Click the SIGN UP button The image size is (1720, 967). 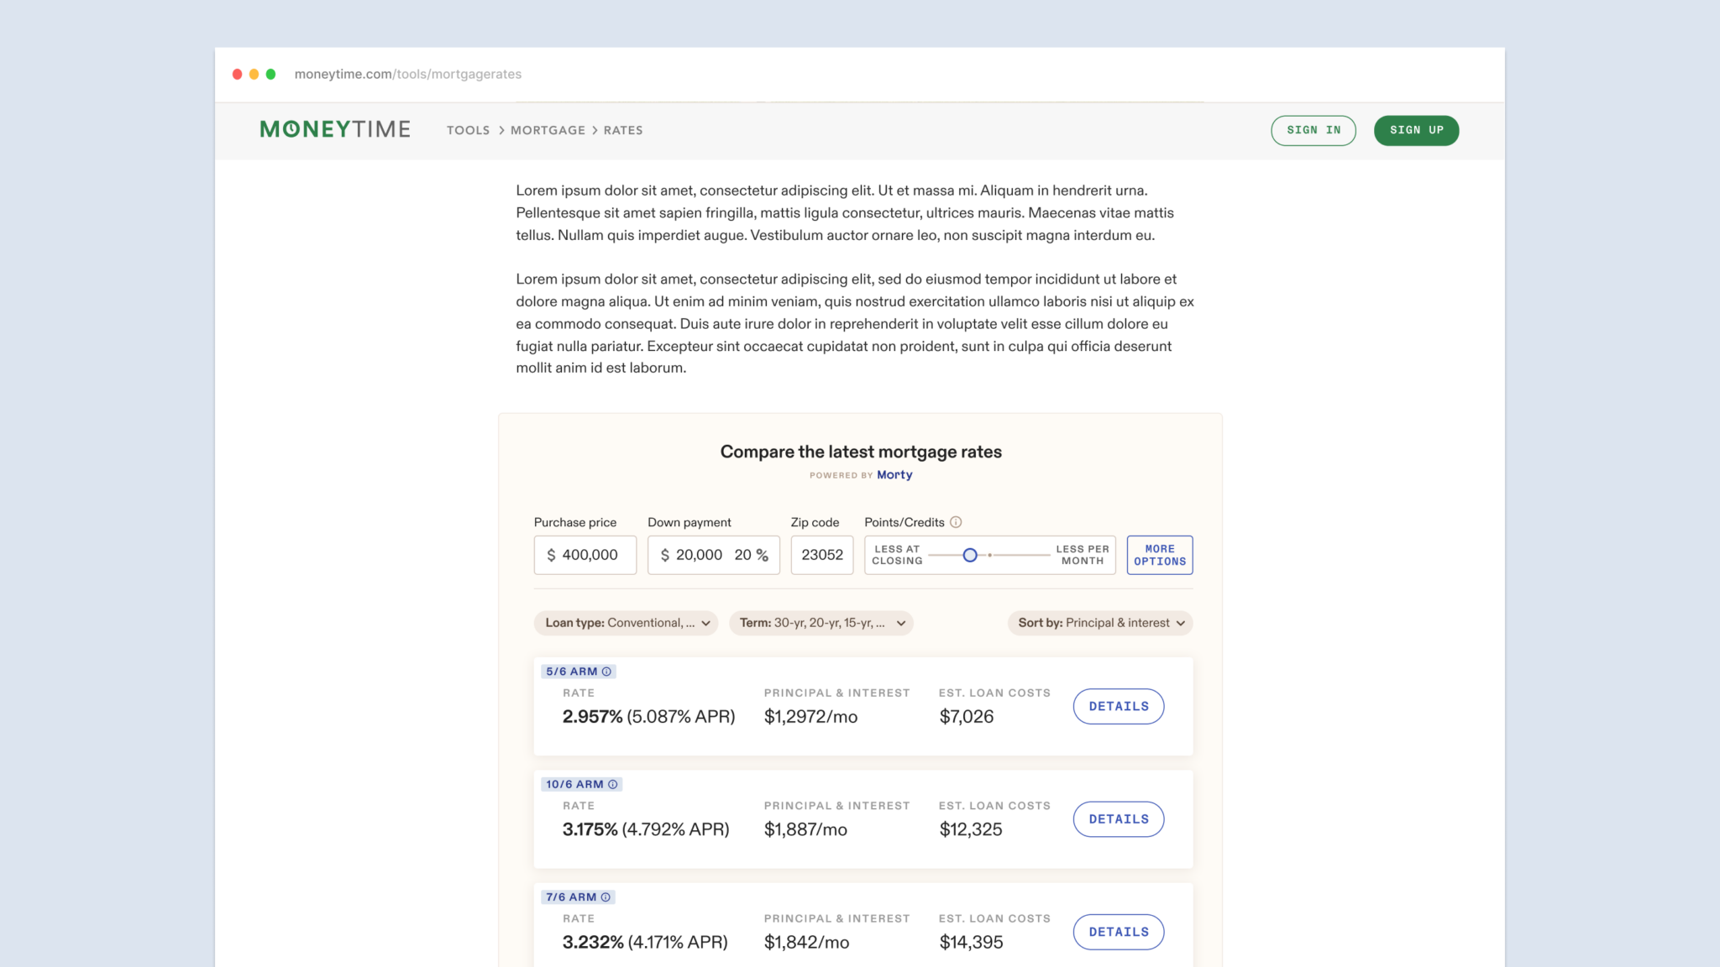[1416, 130]
